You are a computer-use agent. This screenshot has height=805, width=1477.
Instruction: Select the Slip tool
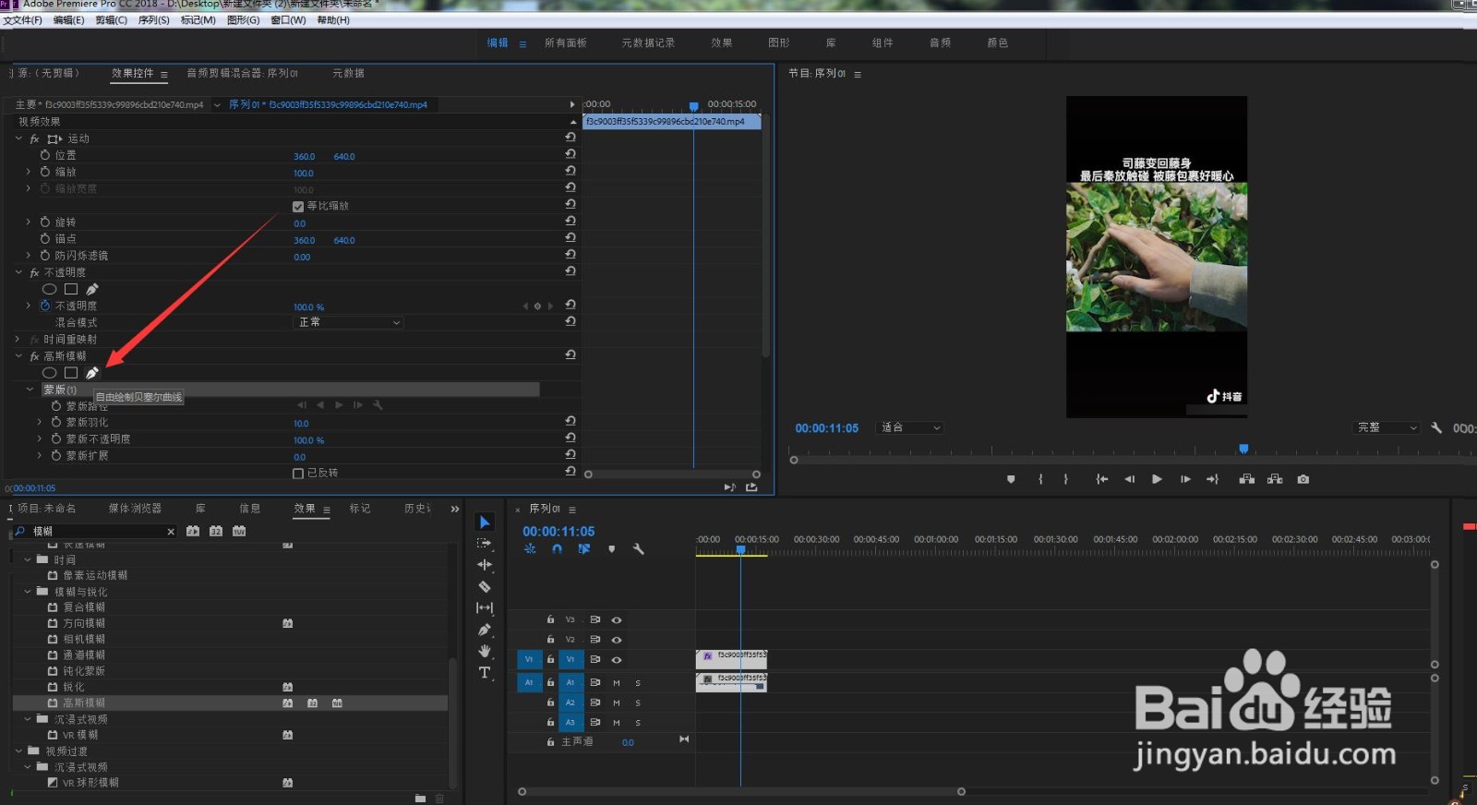[485, 607]
